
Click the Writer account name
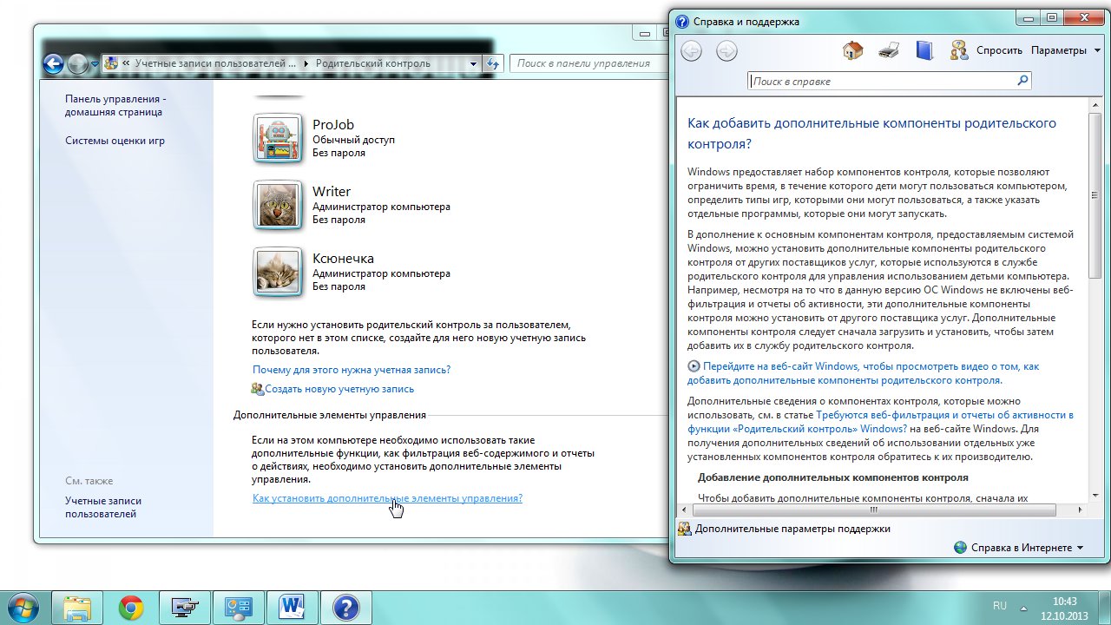pos(332,191)
